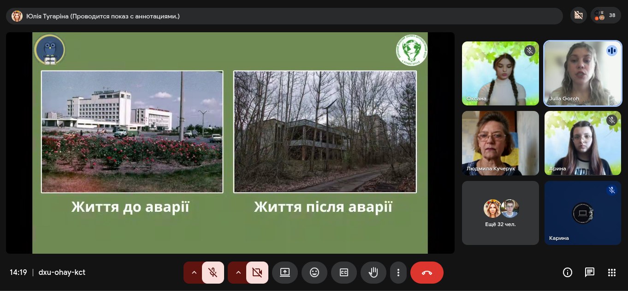Start presenting your screen
The image size is (628, 291).
285,273
